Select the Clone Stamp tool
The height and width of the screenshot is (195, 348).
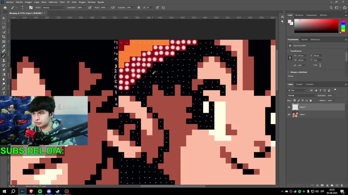coord(4,60)
